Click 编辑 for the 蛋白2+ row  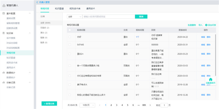[203, 54]
